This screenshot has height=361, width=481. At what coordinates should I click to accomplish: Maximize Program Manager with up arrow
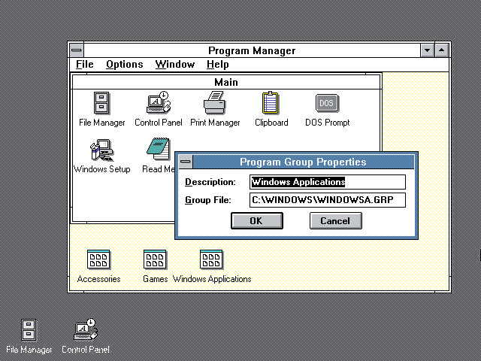[x=442, y=50]
